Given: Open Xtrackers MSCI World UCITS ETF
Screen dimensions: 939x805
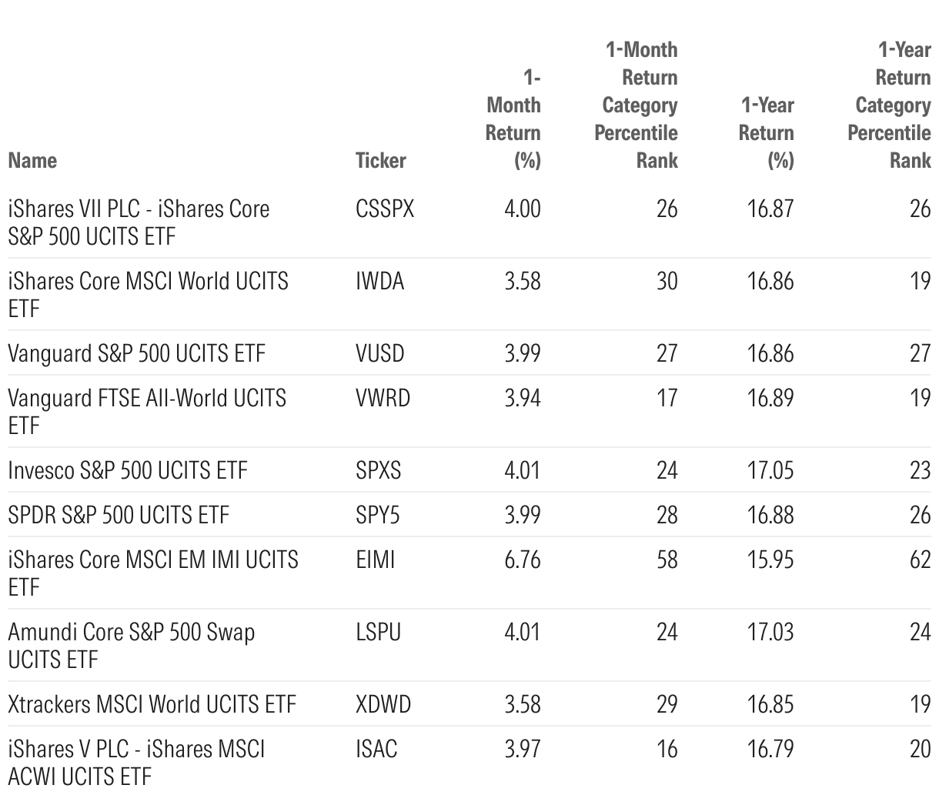Looking at the screenshot, I should 152,704.
